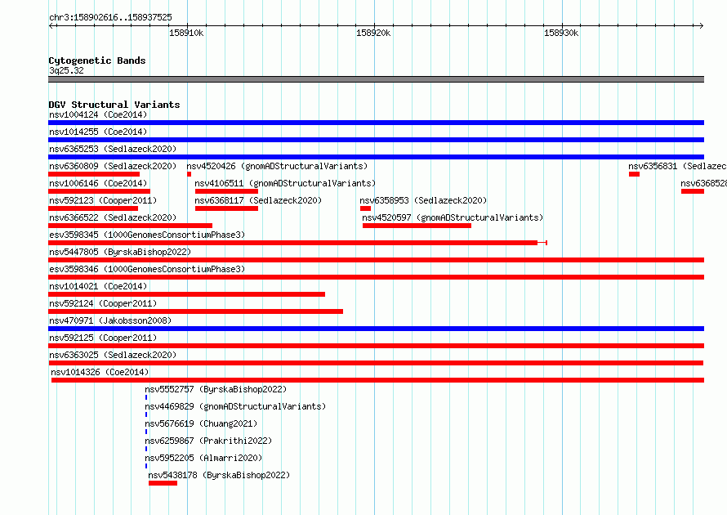Viewport: 727px width, 515px height.
Task: Click the nsv592124 (Cooper2011) red bar
Action: point(196,311)
